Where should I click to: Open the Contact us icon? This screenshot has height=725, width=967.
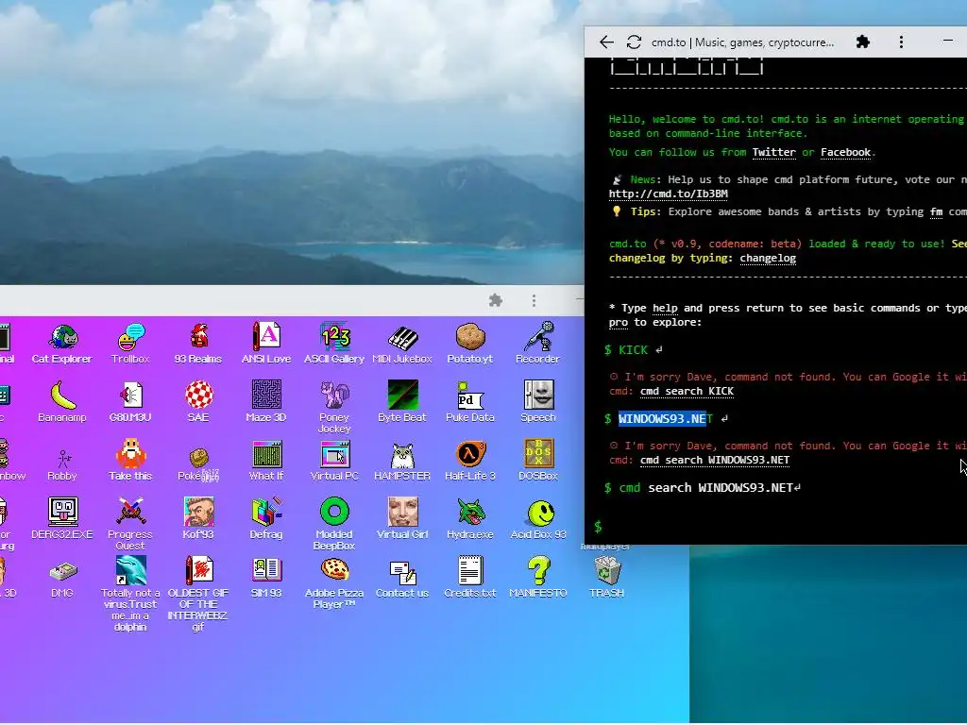402,579
